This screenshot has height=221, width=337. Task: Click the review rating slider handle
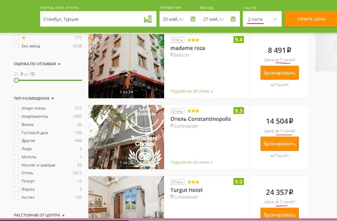click(16, 80)
